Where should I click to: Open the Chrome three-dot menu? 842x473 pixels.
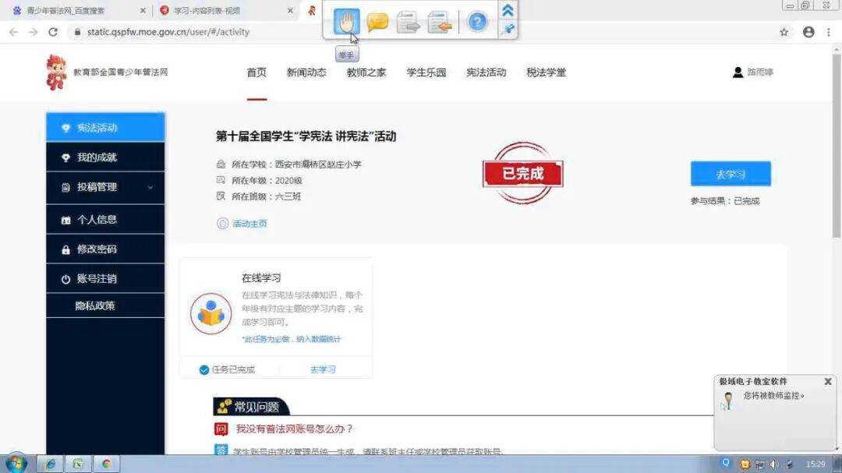click(828, 32)
